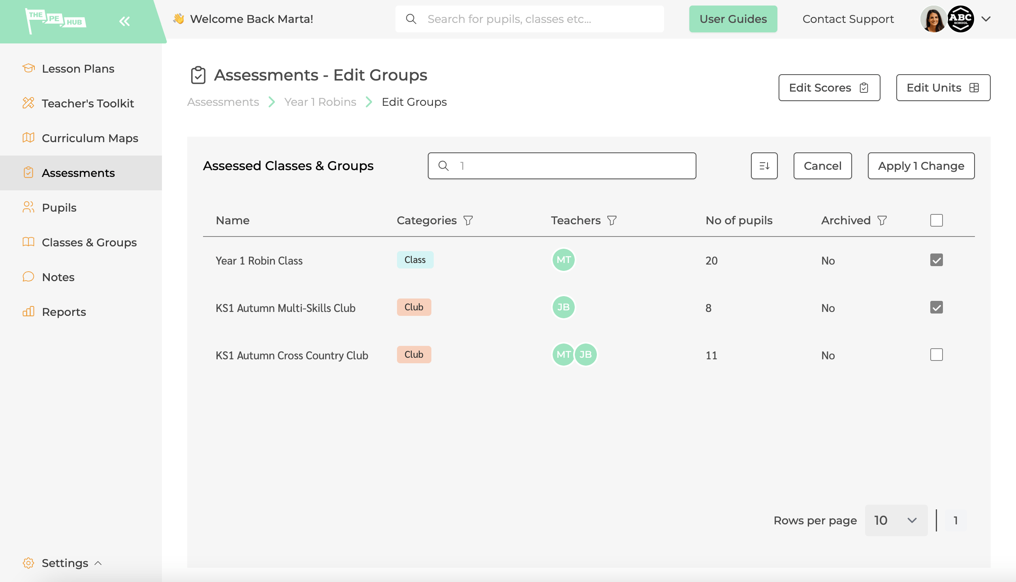Select the Year 1 Robins breadcrumb link

320,102
